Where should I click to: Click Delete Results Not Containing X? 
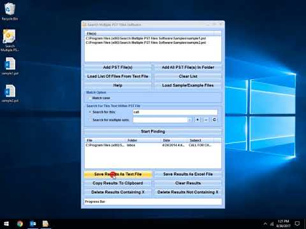(x=188, y=192)
